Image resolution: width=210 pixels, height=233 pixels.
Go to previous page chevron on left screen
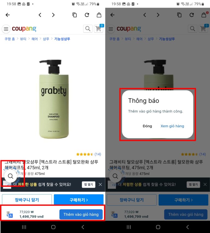coord(40,15)
